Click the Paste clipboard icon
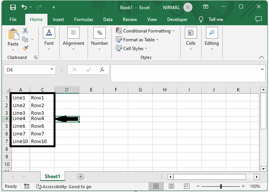Image resolution: width=269 pixels, height=192 pixels. [13, 34]
